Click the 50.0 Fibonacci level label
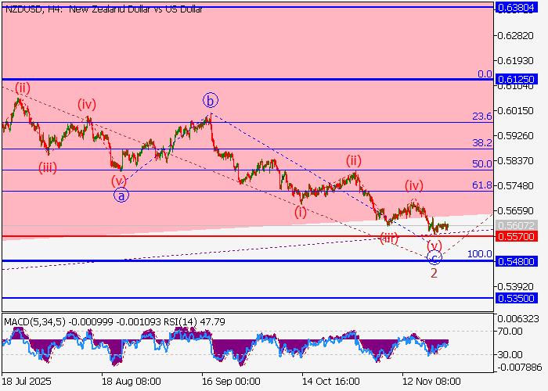 (481, 164)
